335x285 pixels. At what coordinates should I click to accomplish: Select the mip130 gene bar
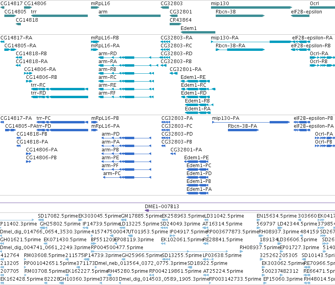pos(252,7)
